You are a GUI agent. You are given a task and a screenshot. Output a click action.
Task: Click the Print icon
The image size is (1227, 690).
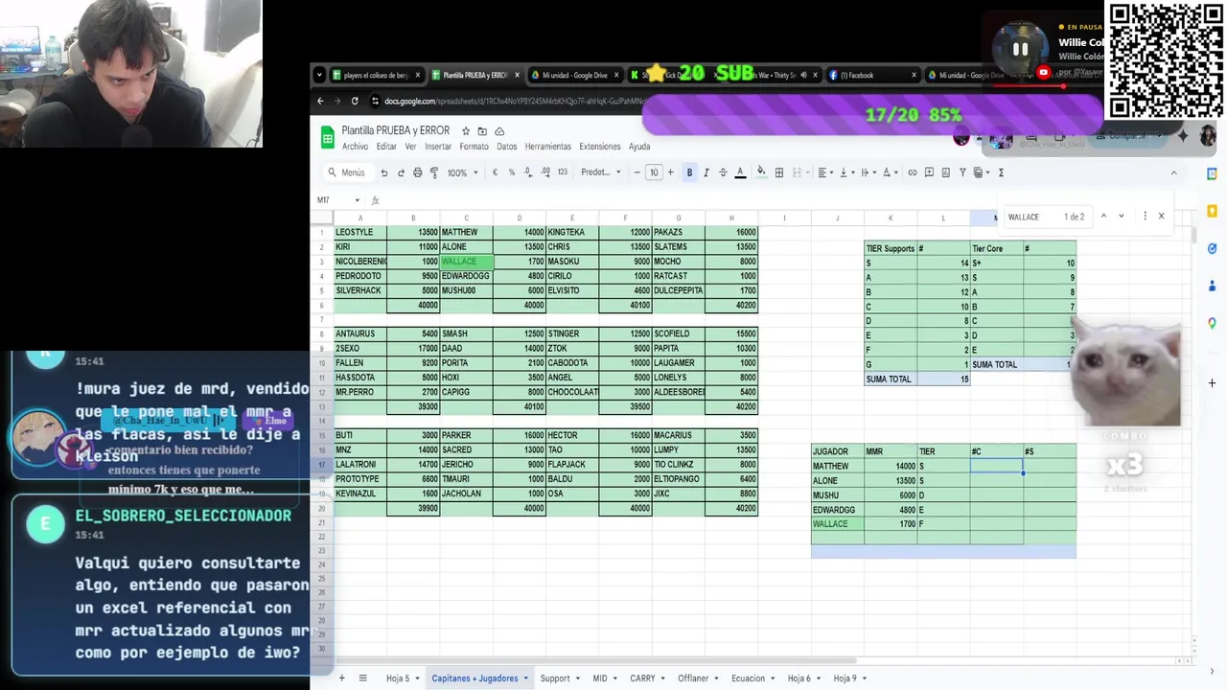point(417,172)
